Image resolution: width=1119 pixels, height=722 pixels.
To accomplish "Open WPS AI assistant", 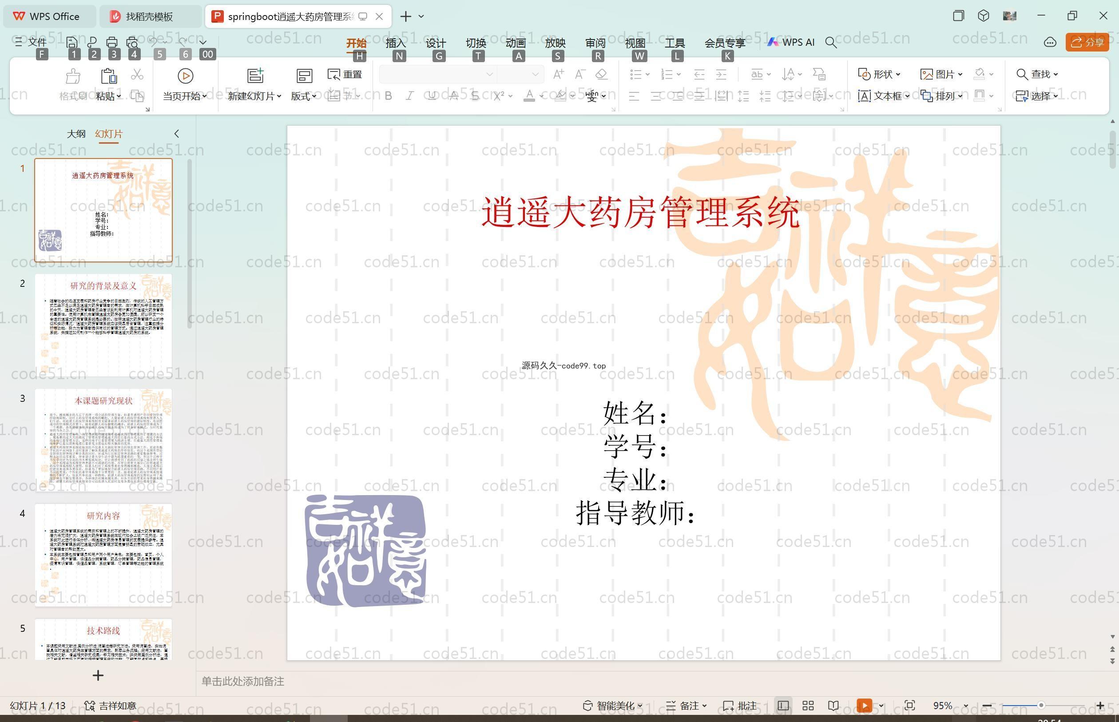I will coord(791,42).
